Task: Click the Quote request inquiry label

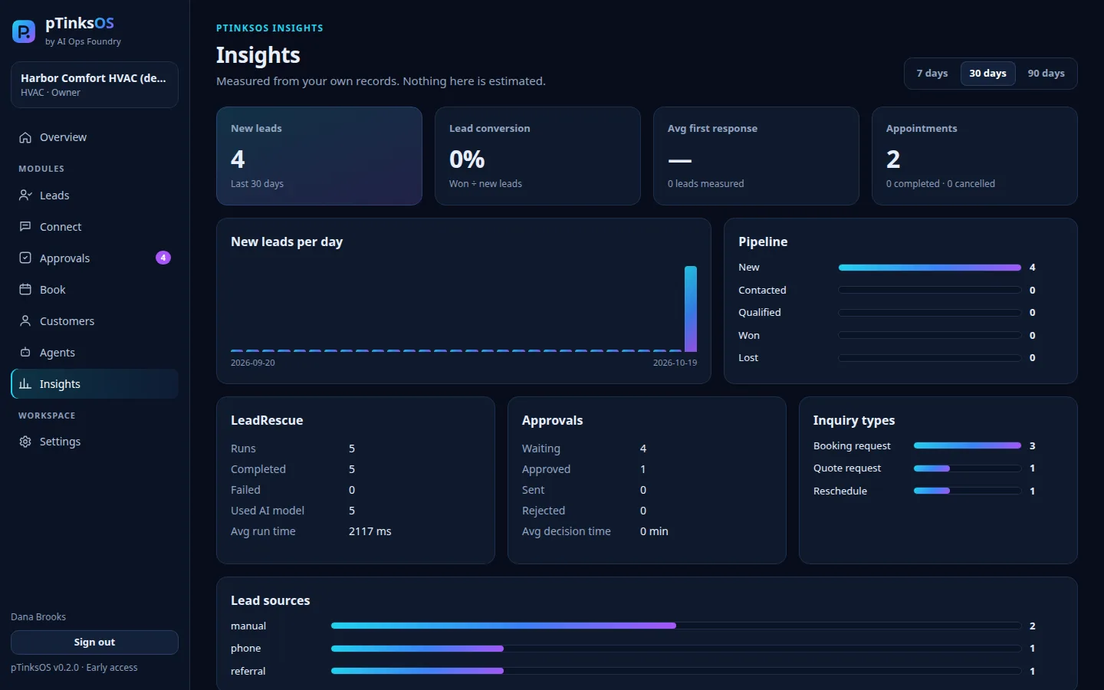Action: 847,468
